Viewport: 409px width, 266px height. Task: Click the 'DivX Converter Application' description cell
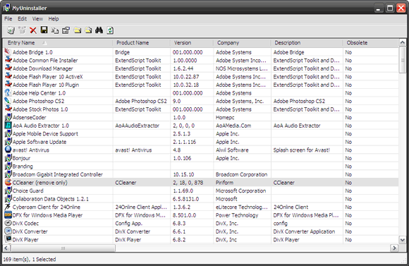click(304, 231)
